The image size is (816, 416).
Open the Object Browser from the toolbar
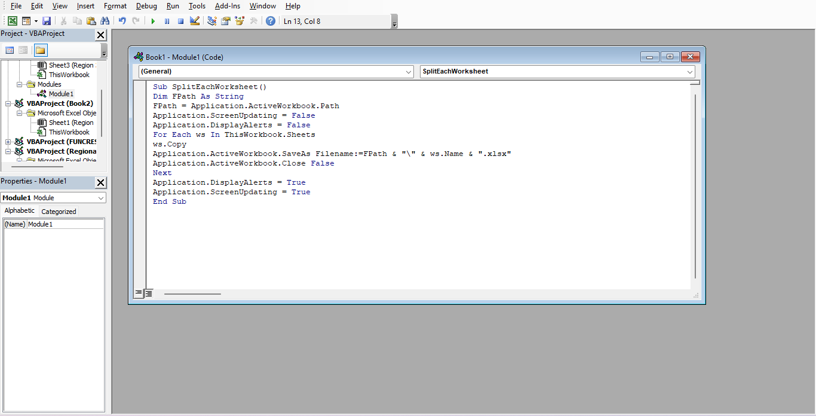[240, 21]
